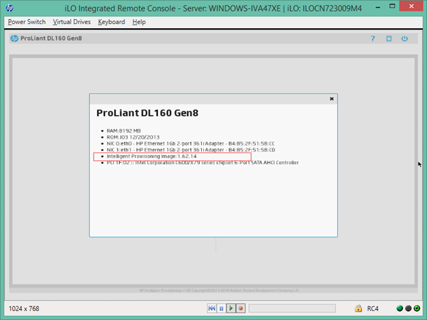The width and height of the screenshot is (427, 320).
Task: Open the Power Switch menu
Action: click(x=27, y=22)
